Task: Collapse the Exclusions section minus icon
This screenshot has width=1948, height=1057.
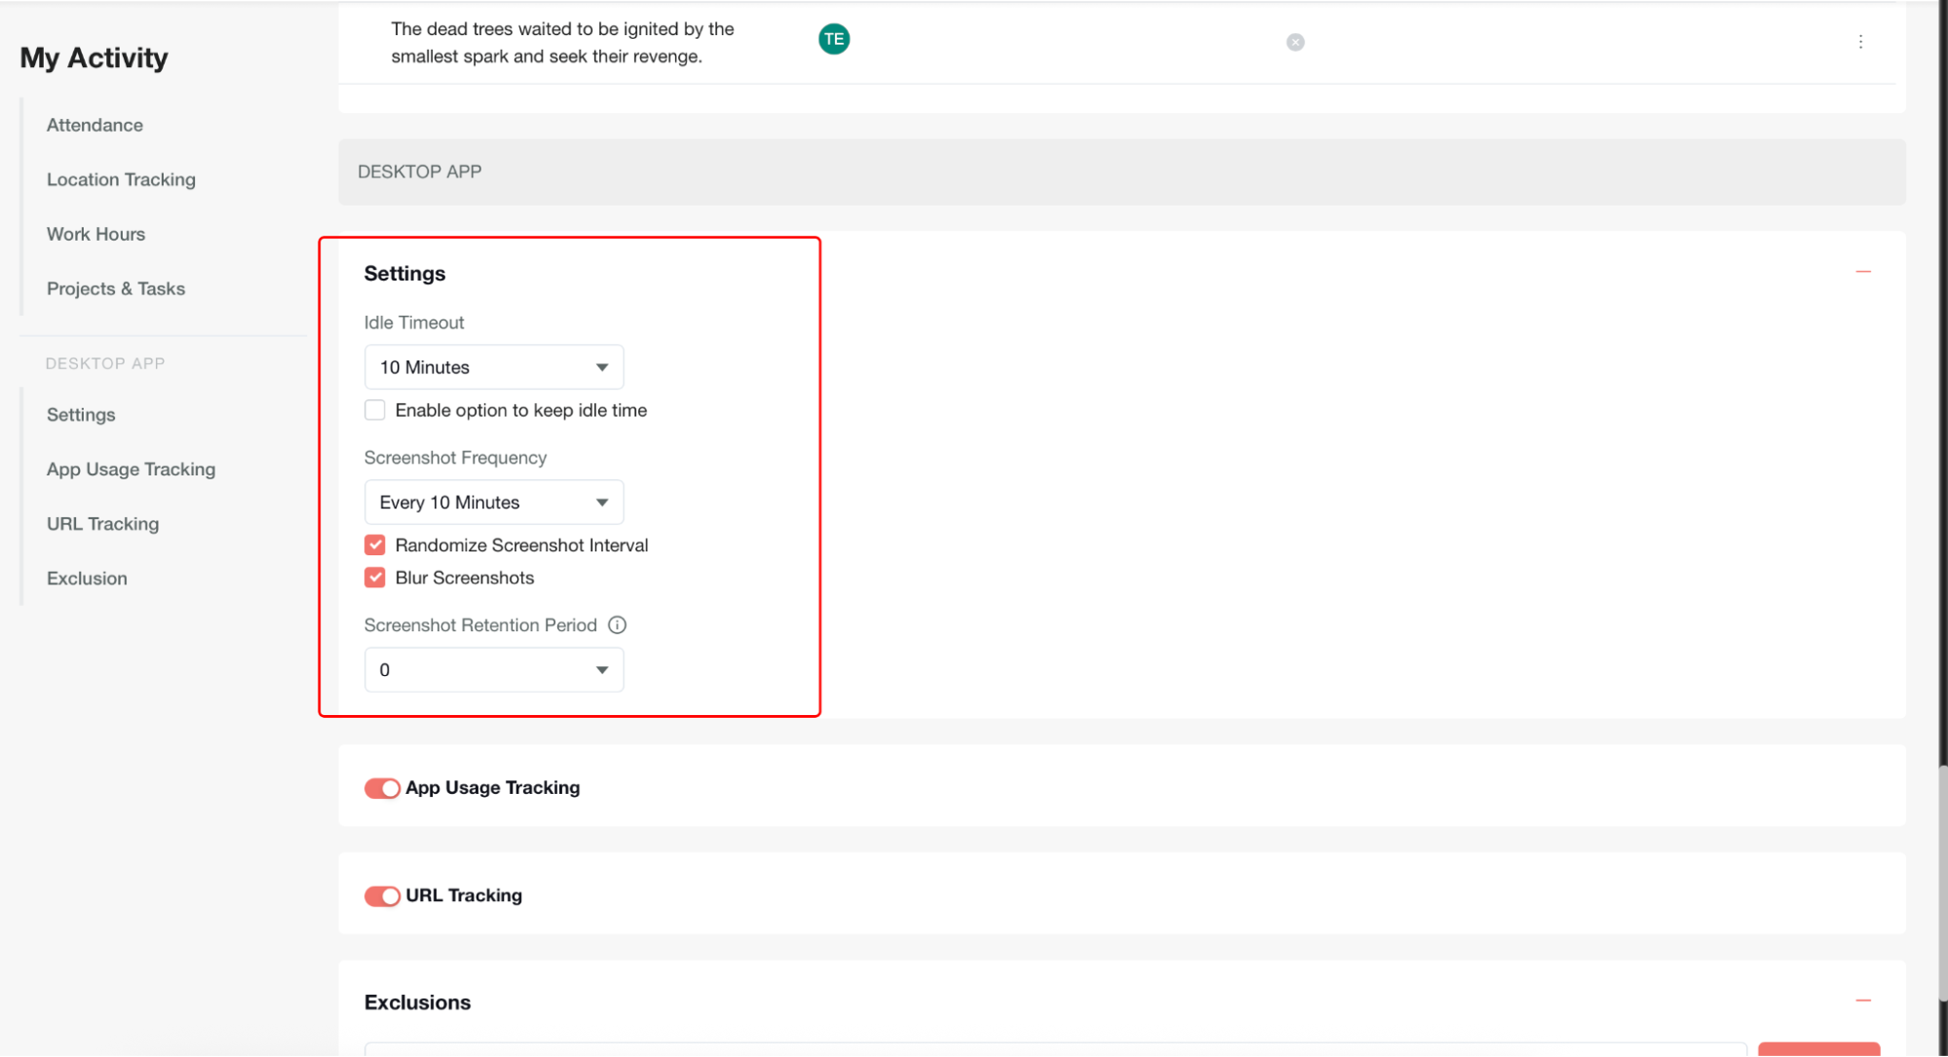Action: (1862, 1000)
